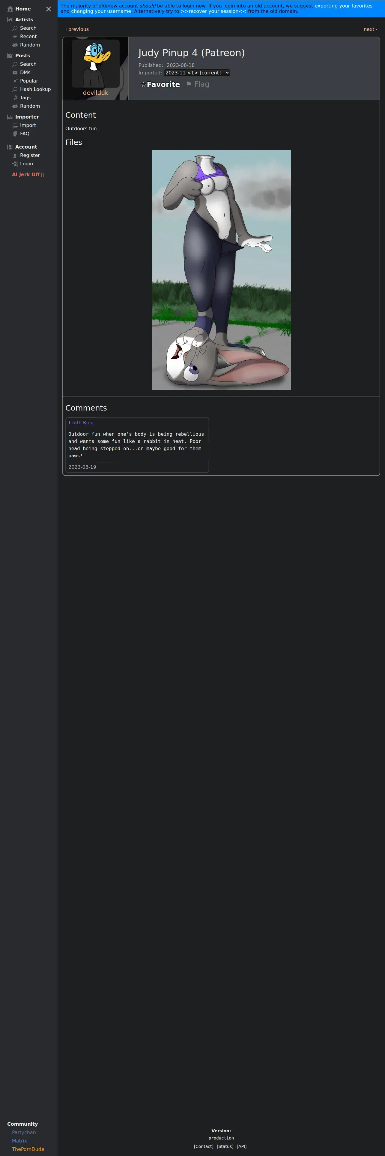Click the user icon beside Register
Image resolution: width=385 pixels, height=1156 pixels.
click(x=15, y=155)
